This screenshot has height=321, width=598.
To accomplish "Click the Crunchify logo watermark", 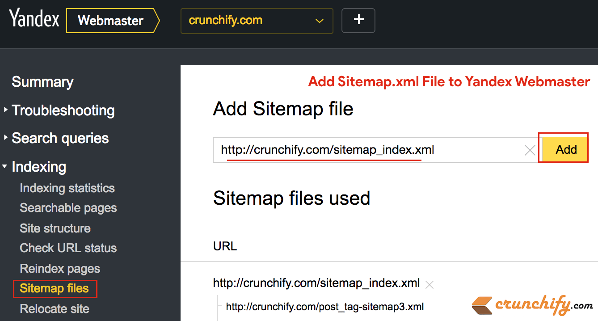I will 532,305.
